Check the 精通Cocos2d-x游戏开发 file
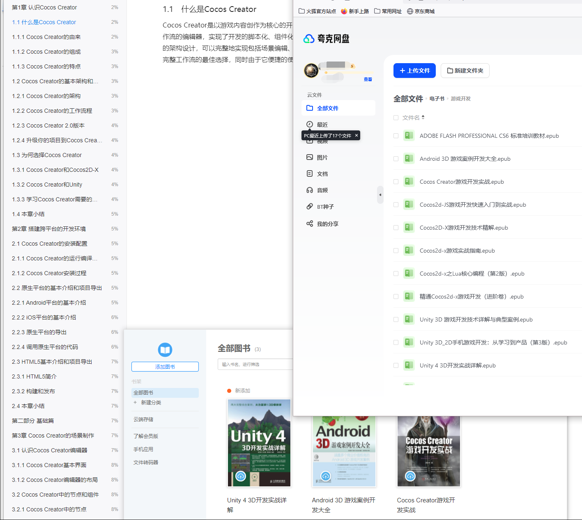 (x=396, y=296)
